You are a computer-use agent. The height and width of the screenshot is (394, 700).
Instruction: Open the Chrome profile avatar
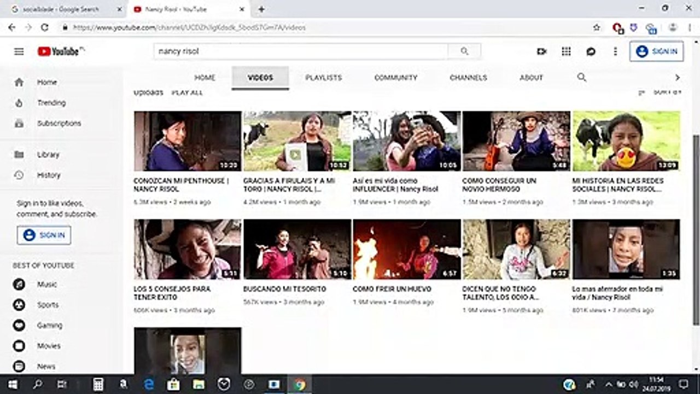673,27
